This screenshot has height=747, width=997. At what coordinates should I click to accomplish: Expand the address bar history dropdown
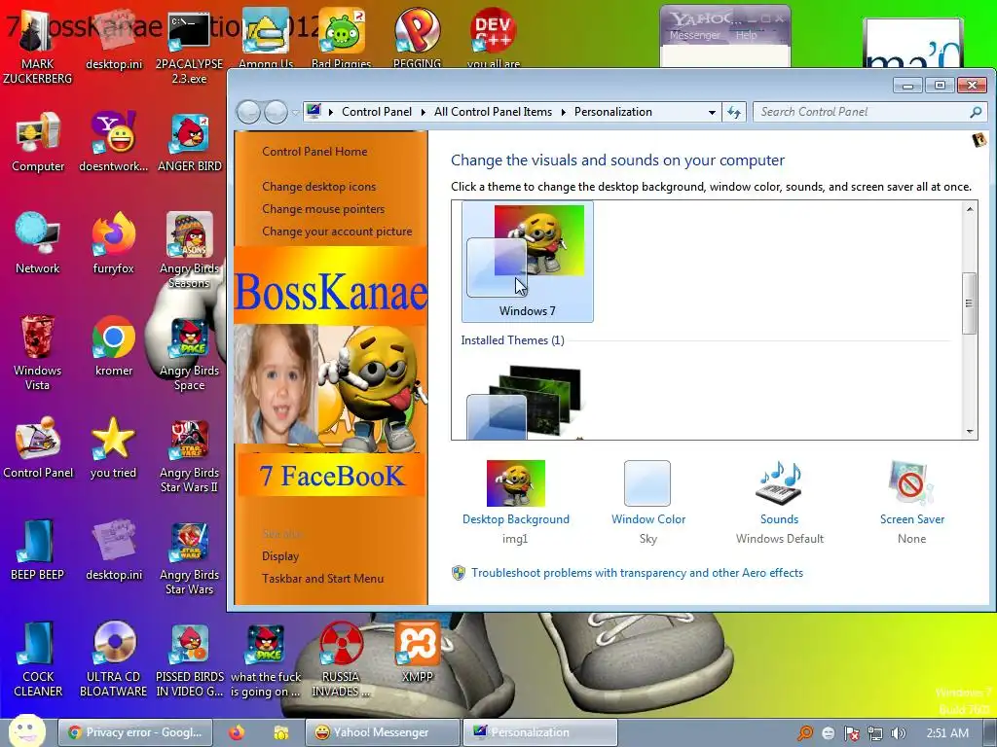pyautogui.click(x=712, y=113)
